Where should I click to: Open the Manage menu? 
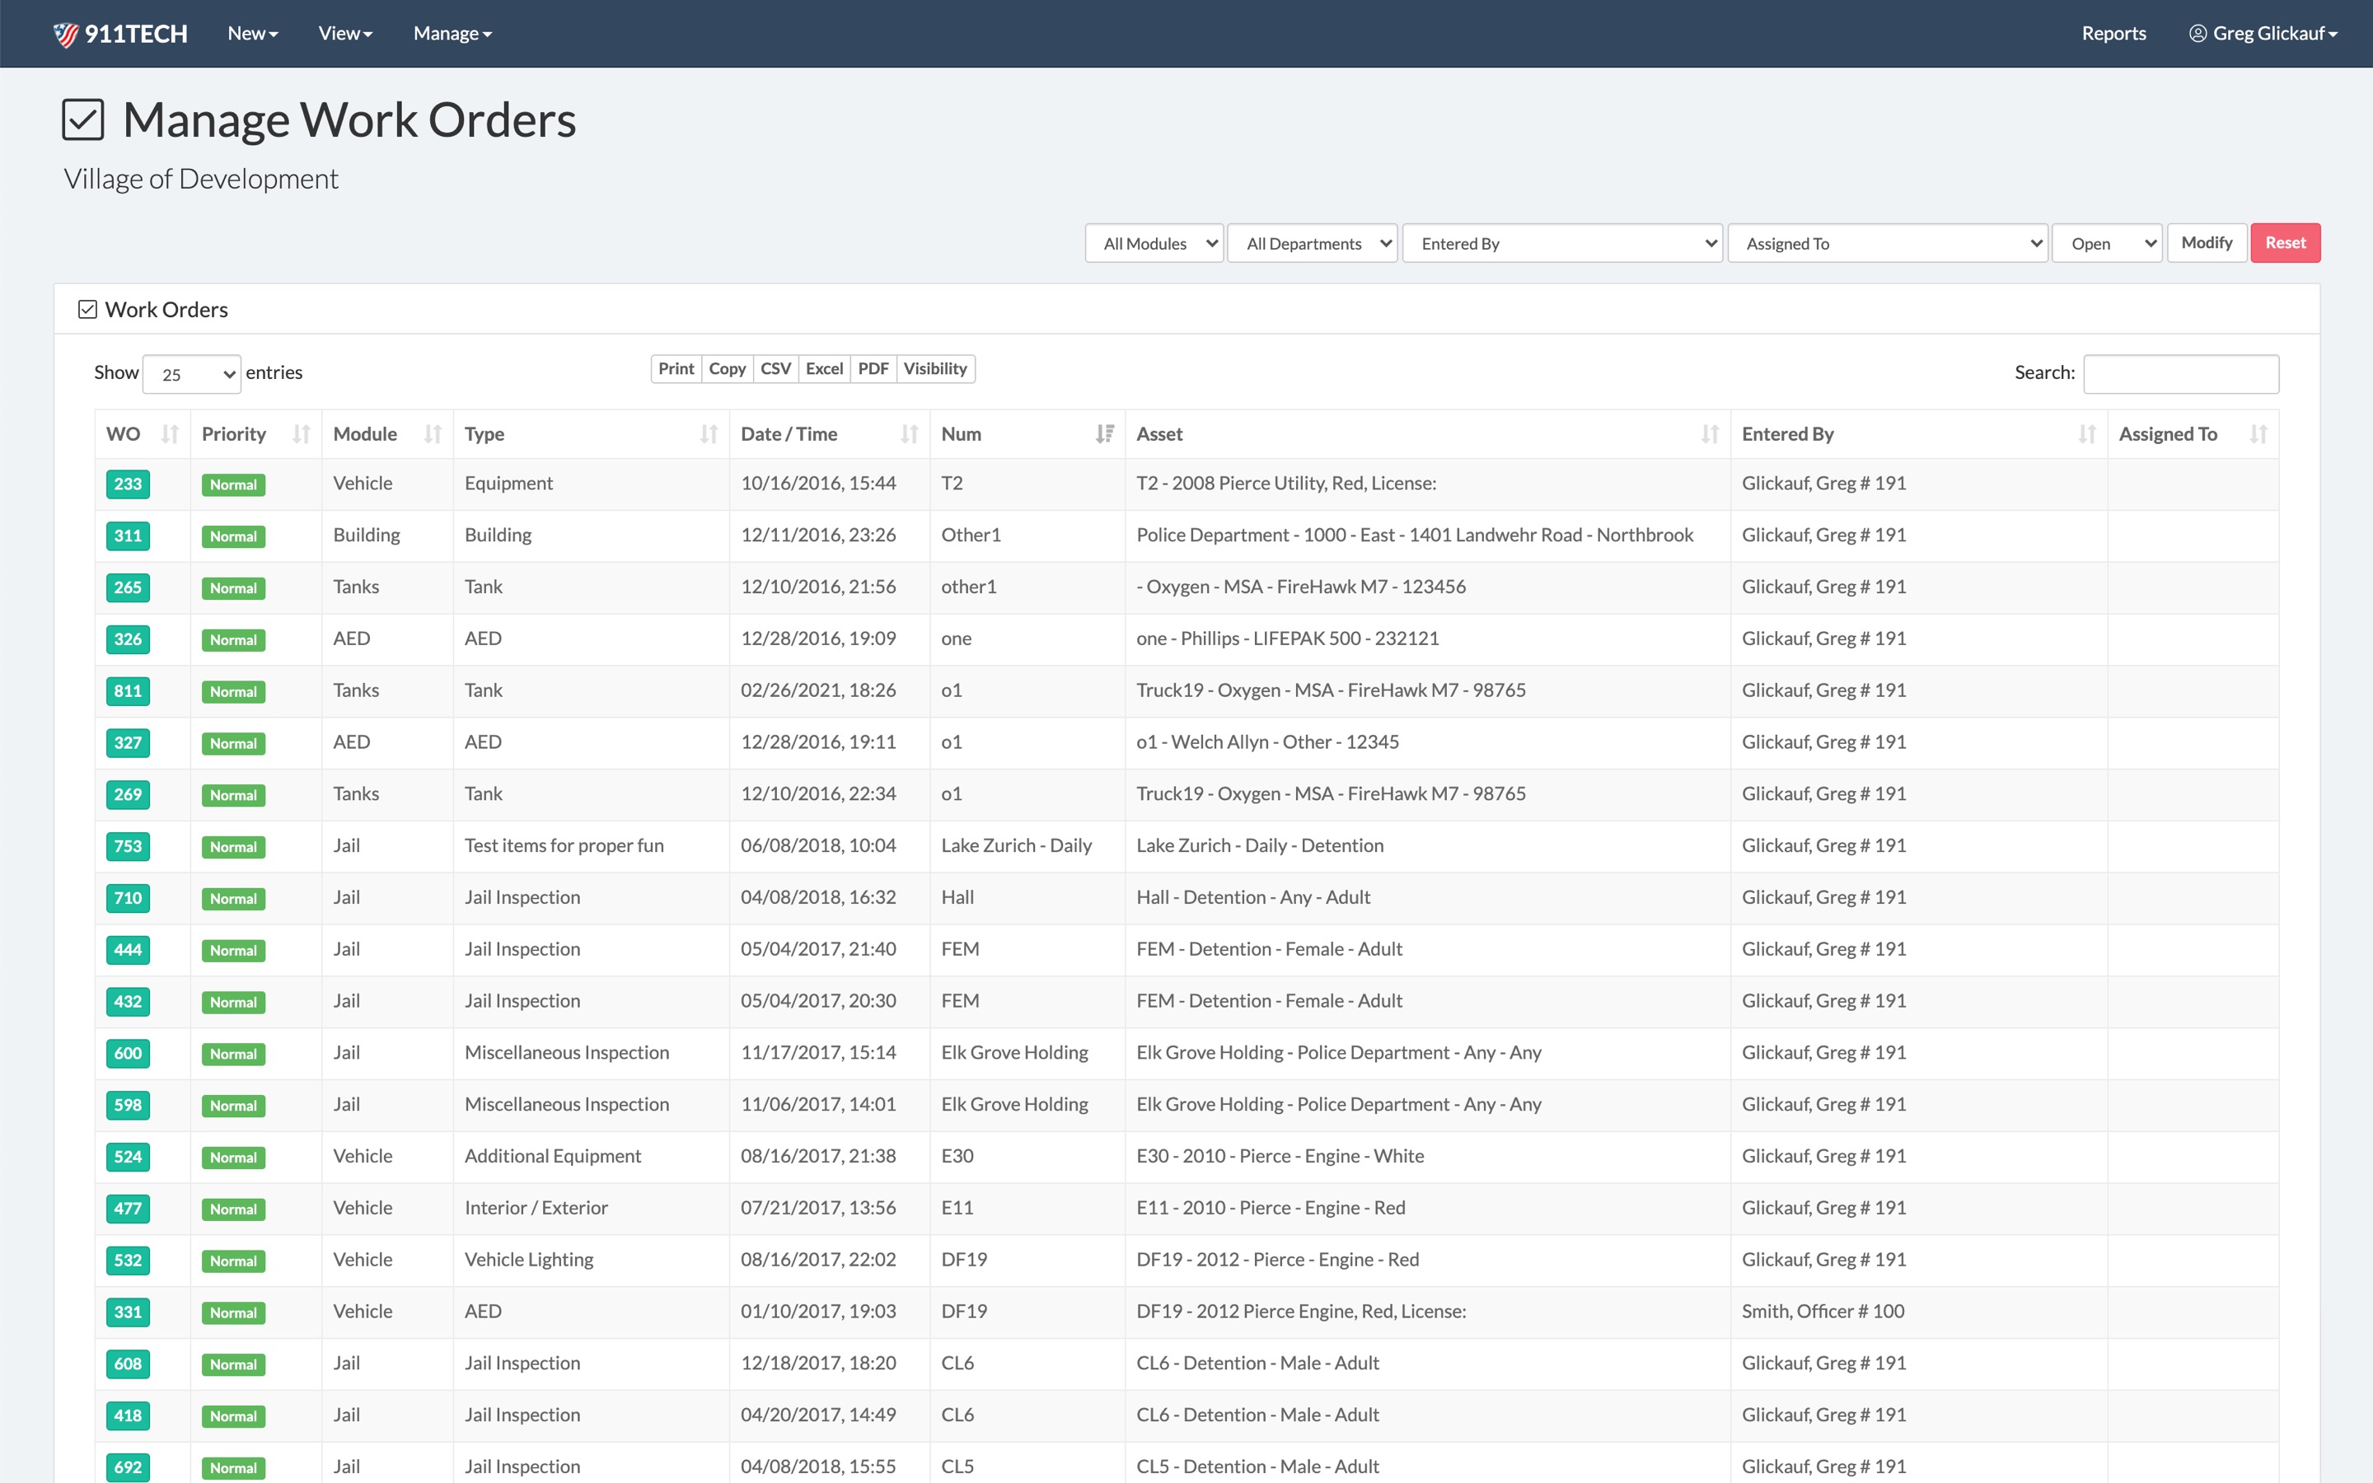point(452,33)
